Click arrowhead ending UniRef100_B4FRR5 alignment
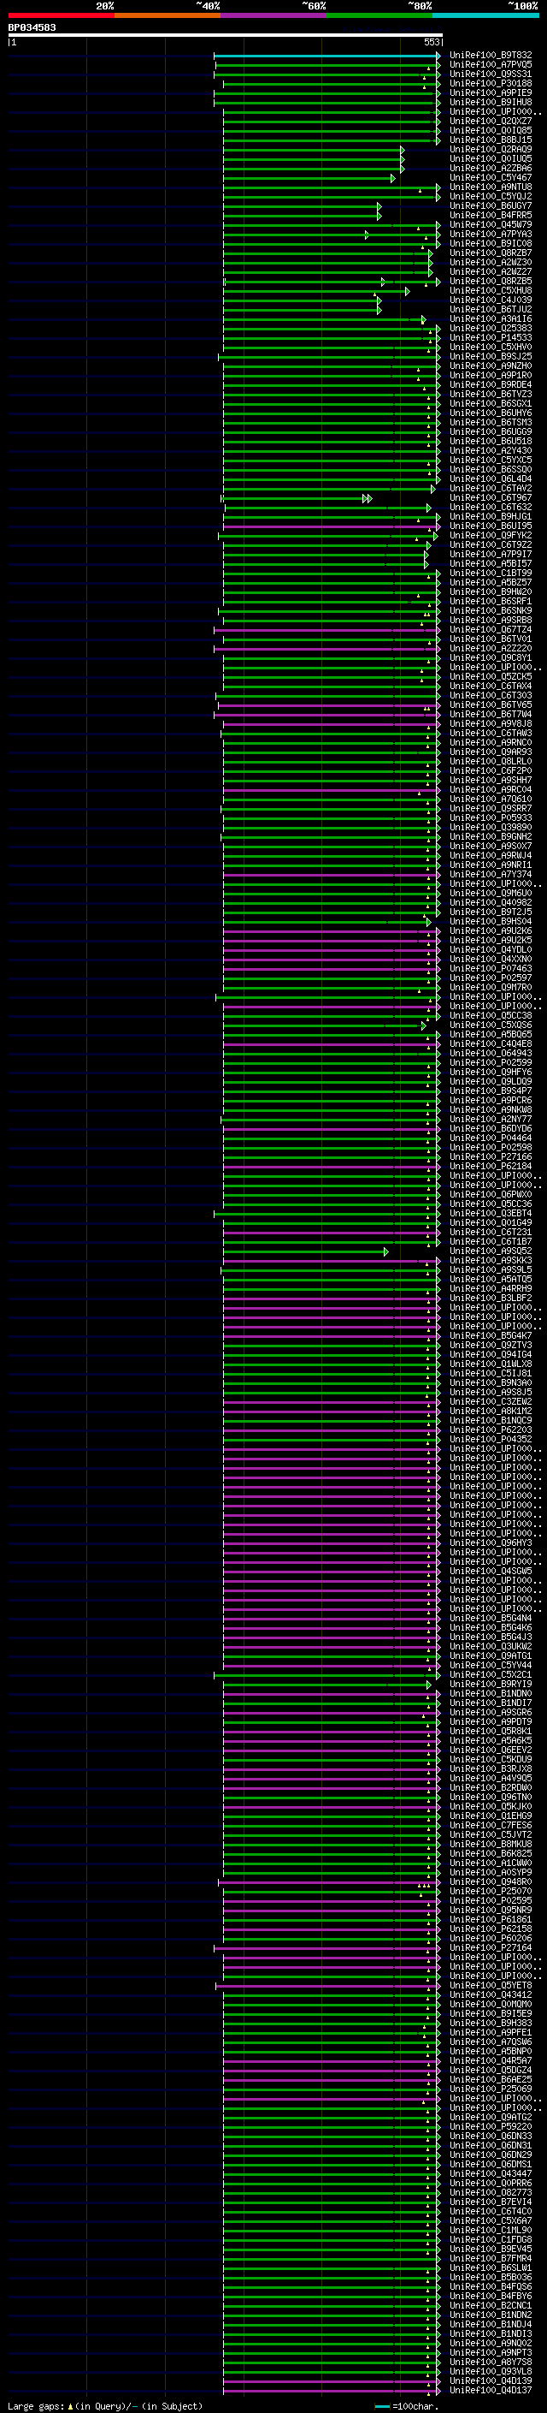 click(379, 216)
